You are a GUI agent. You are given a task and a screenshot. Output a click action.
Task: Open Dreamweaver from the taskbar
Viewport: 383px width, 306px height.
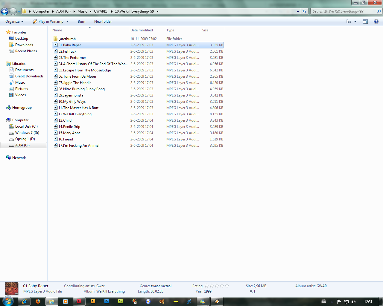121,302
